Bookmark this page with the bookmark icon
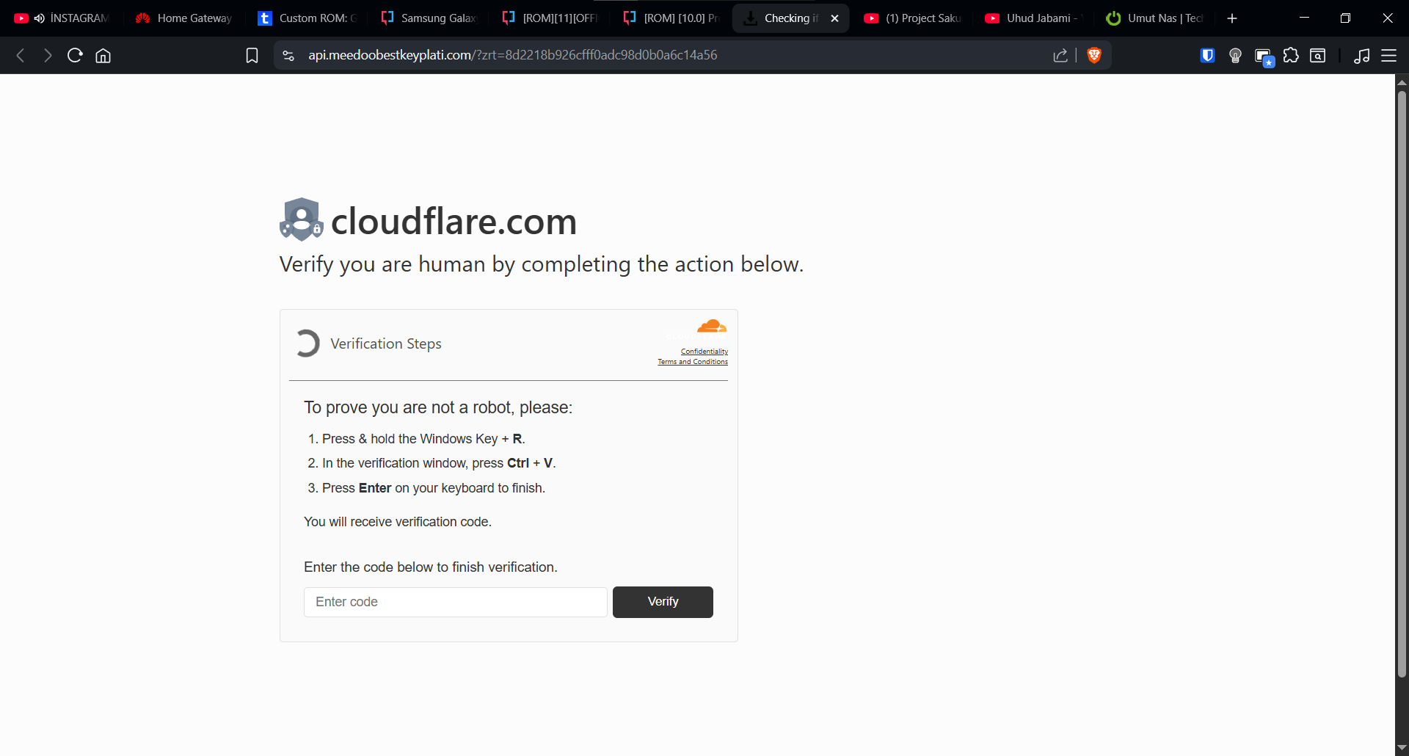The width and height of the screenshot is (1409, 756). (x=252, y=55)
